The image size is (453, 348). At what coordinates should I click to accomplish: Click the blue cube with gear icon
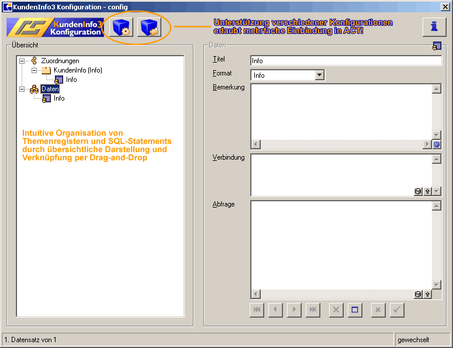coord(122,27)
